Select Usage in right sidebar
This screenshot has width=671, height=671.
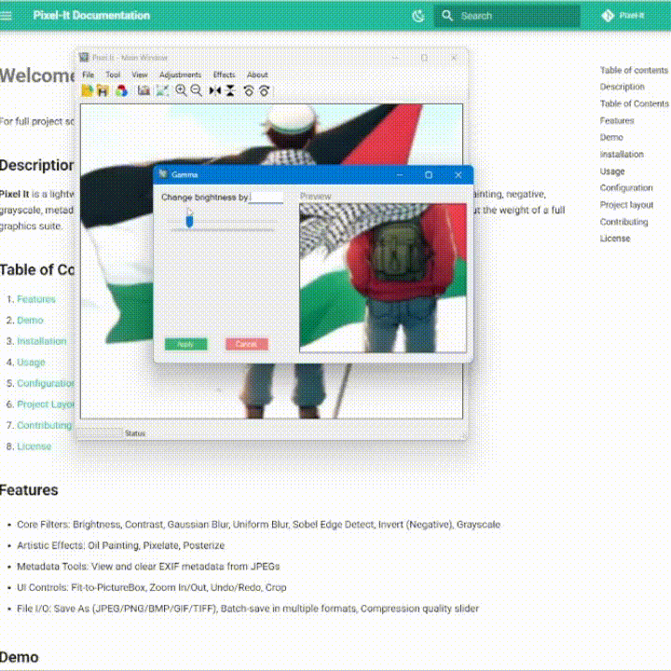(x=612, y=171)
